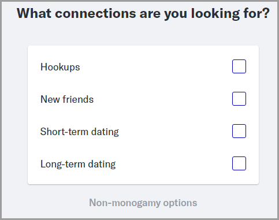Click the New friends label text

(67, 99)
